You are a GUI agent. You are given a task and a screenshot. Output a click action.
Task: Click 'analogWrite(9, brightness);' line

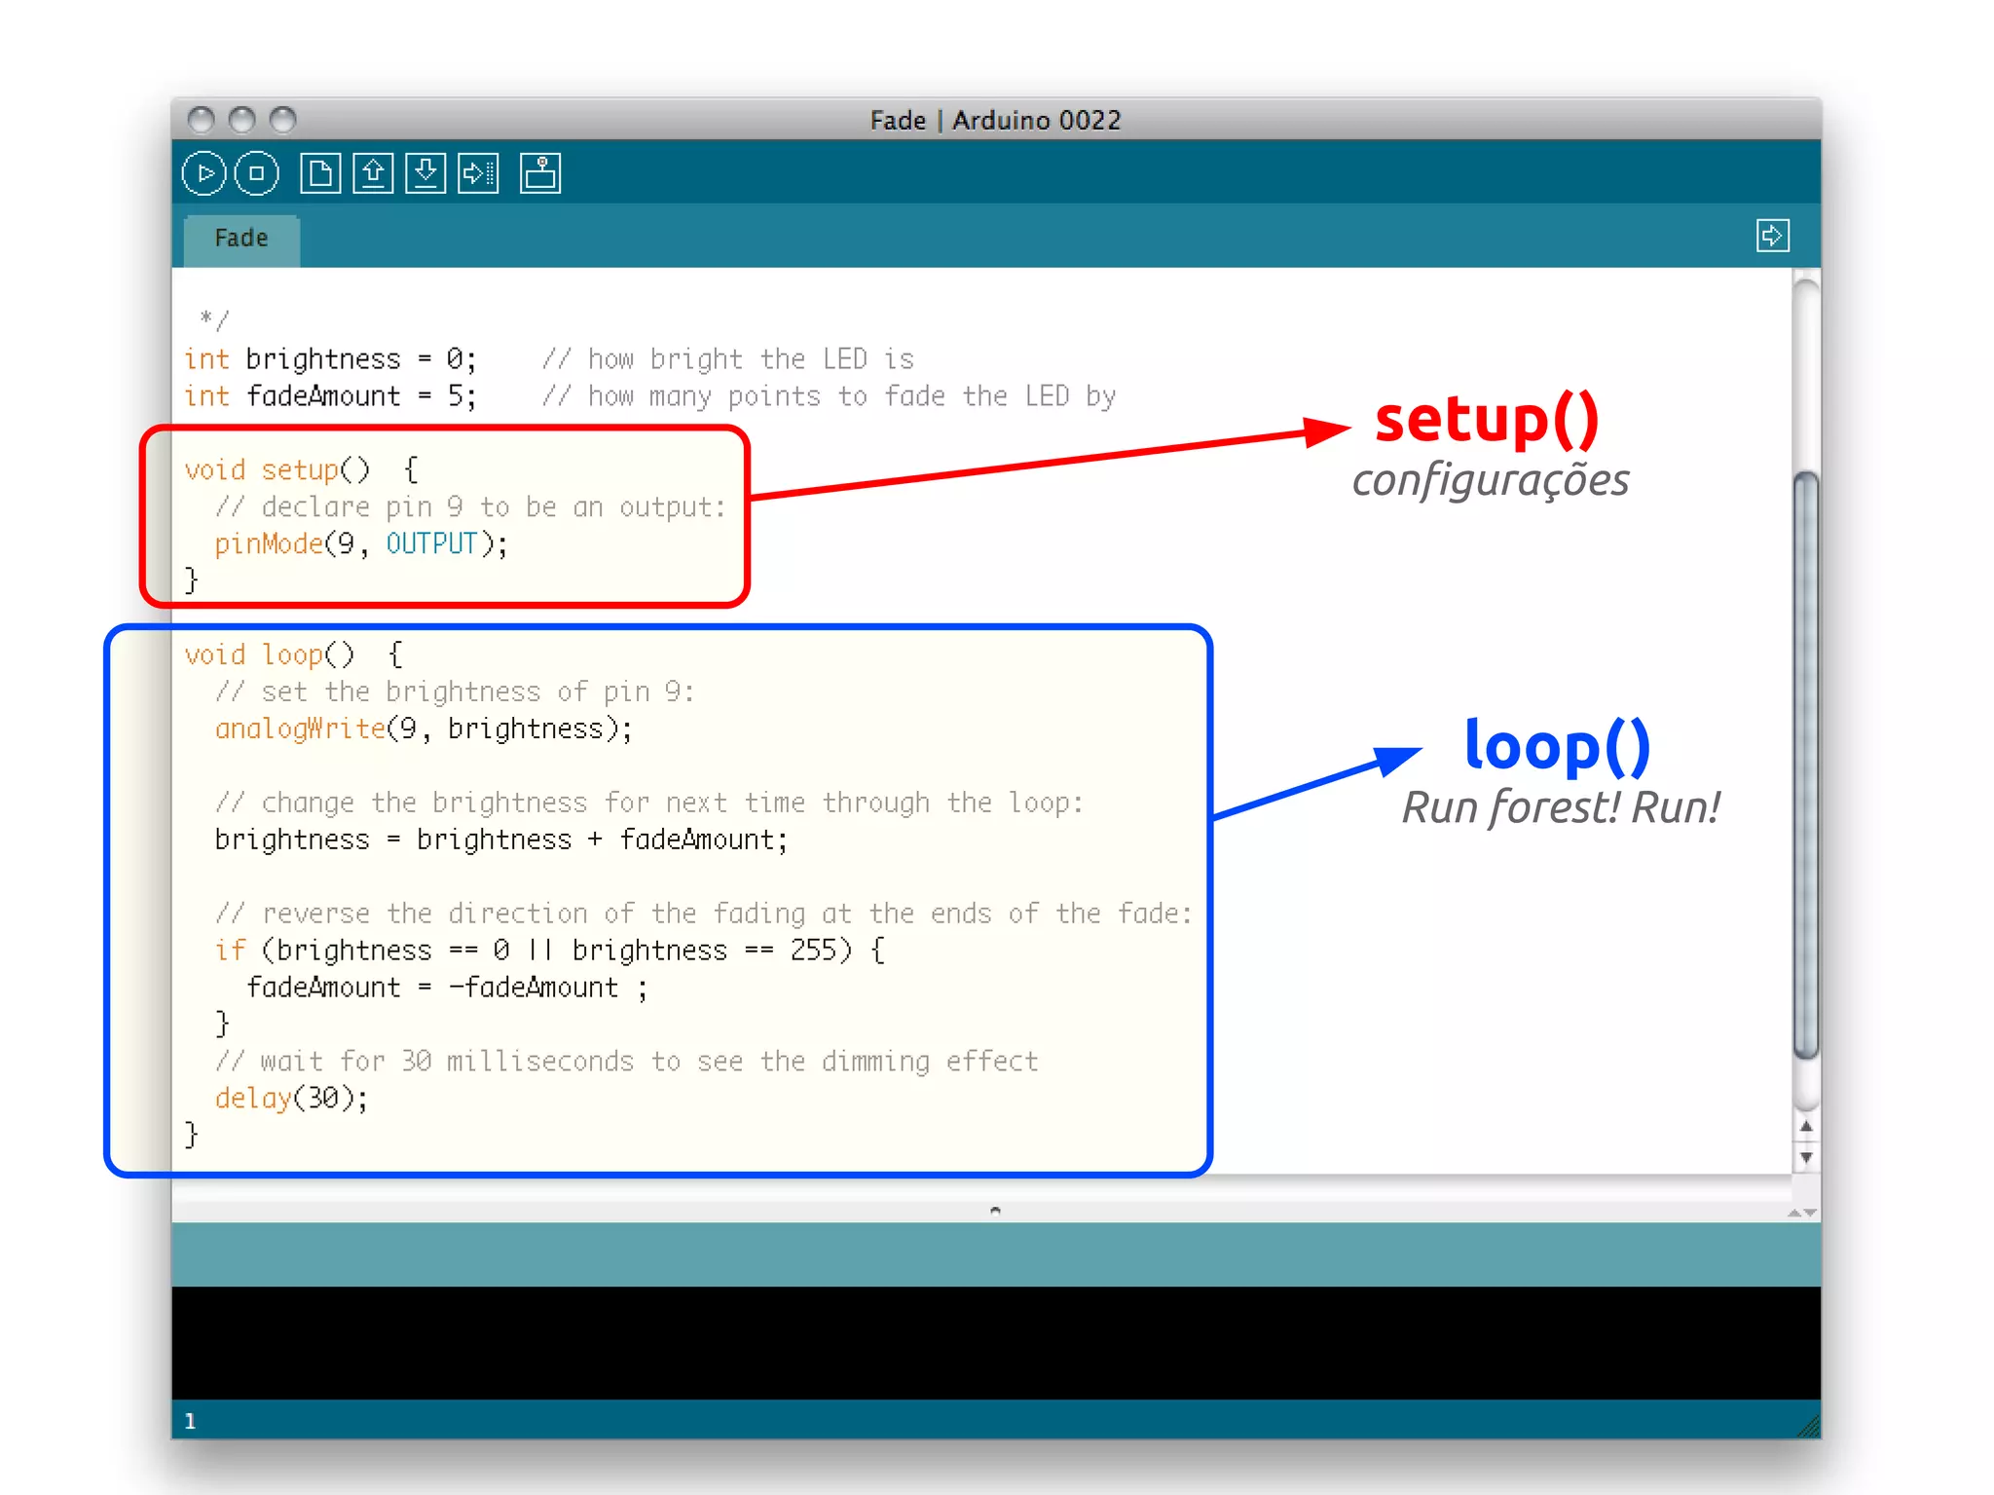[424, 729]
